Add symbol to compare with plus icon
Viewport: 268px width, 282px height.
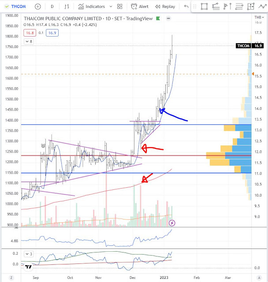click(37, 7)
